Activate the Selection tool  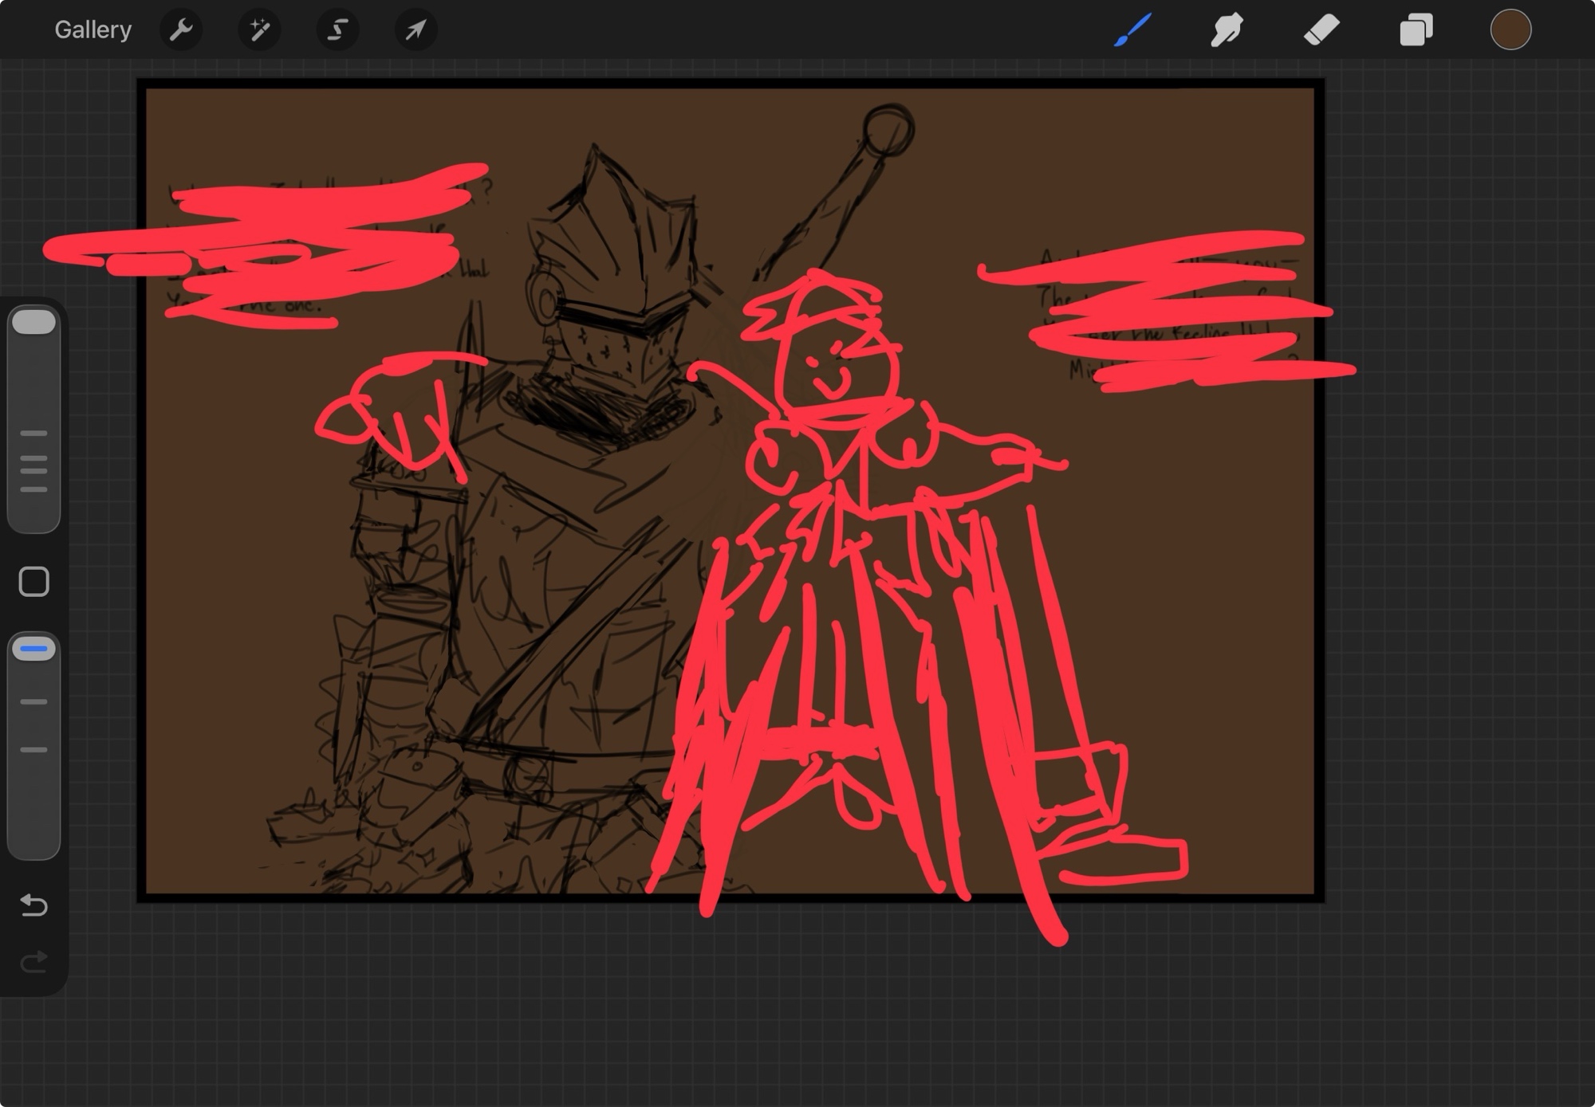click(337, 30)
